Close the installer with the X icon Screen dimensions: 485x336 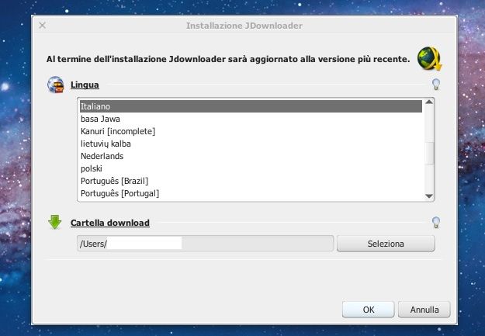(x=43, y=26)
